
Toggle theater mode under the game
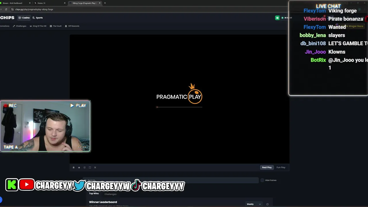(x=74, y=167)
